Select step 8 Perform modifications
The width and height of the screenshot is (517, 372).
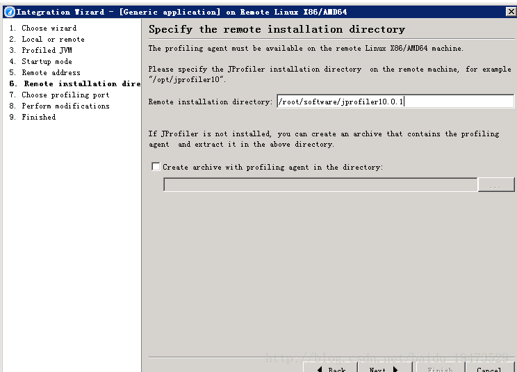tap(59, 106)
